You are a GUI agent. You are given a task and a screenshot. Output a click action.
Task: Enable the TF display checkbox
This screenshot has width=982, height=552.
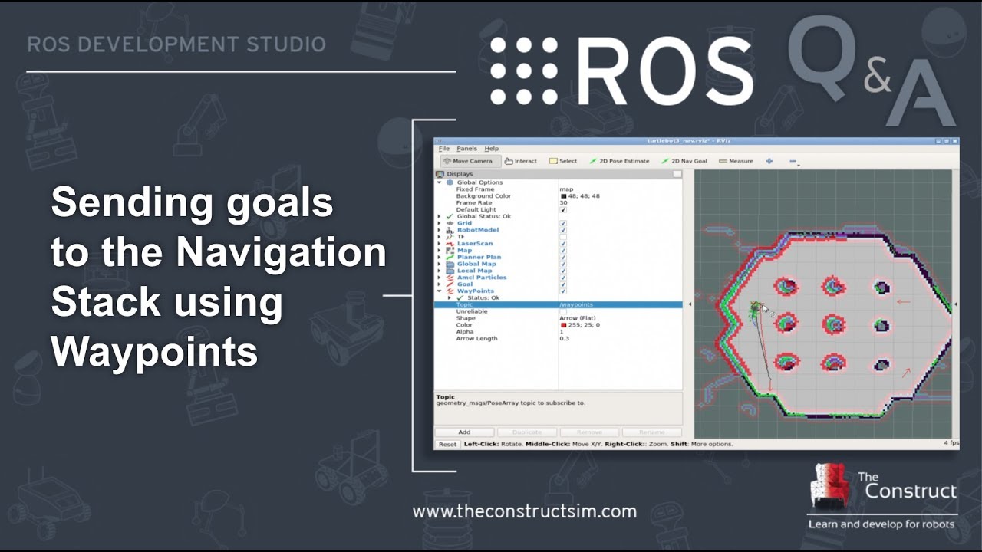tap(563, 237)
